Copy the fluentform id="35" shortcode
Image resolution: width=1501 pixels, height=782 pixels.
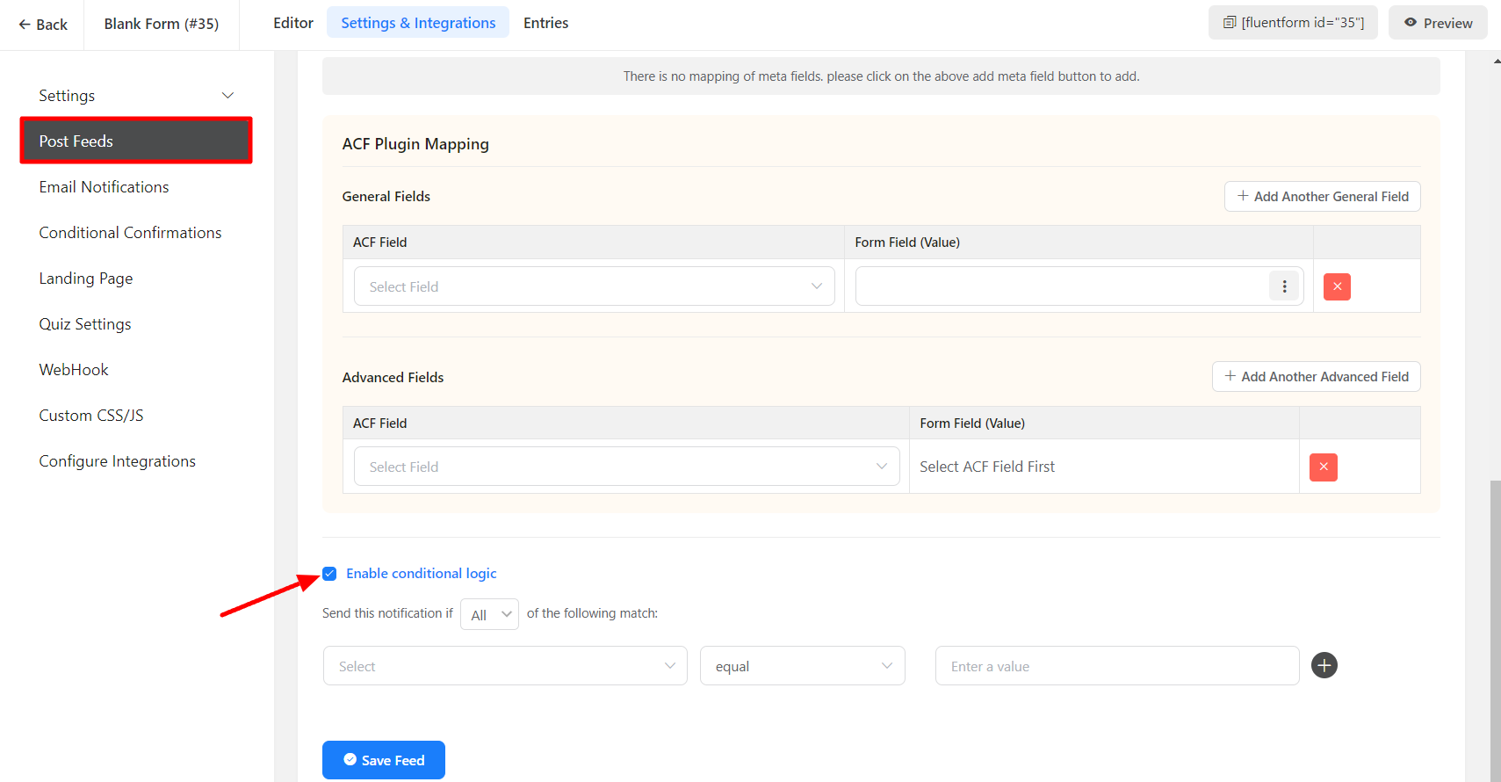click(x=1293, y=23)
